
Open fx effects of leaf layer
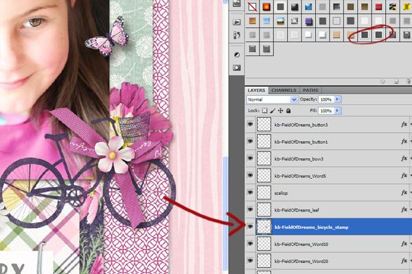pos(404,210)
